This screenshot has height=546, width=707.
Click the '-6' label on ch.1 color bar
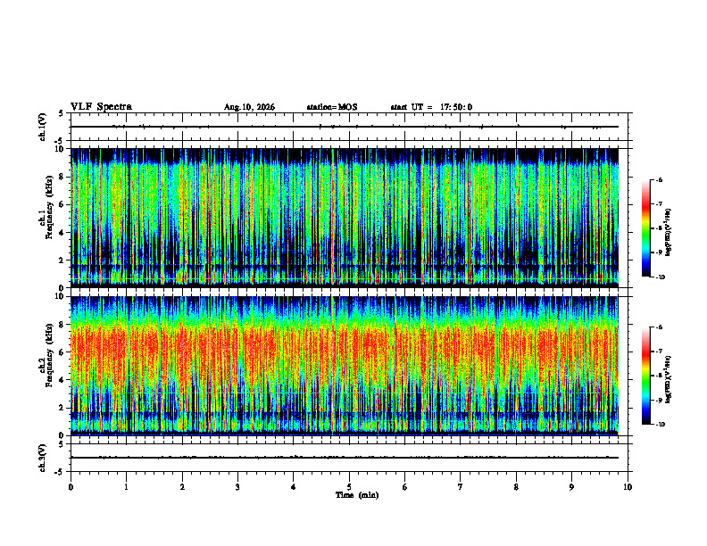coord(659,179)
